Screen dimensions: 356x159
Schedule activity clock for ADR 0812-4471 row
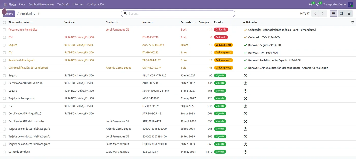point(245,121)
